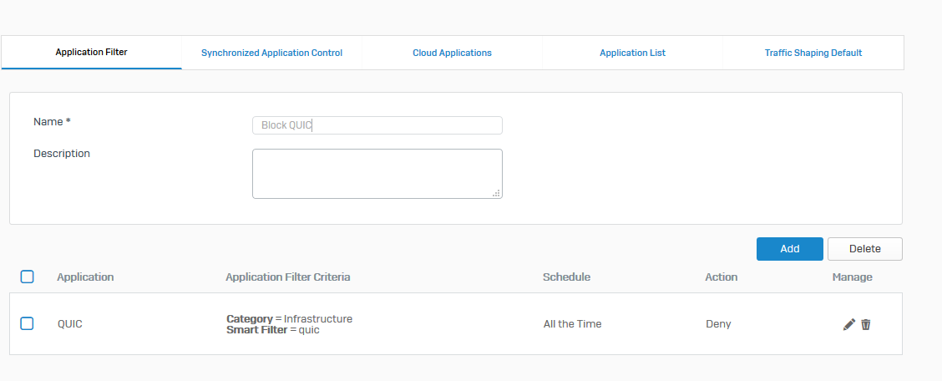This screenshot has width=942, height=381.
Task: Click the Application Filter Criteria column header
Action: tap(287, 277)
